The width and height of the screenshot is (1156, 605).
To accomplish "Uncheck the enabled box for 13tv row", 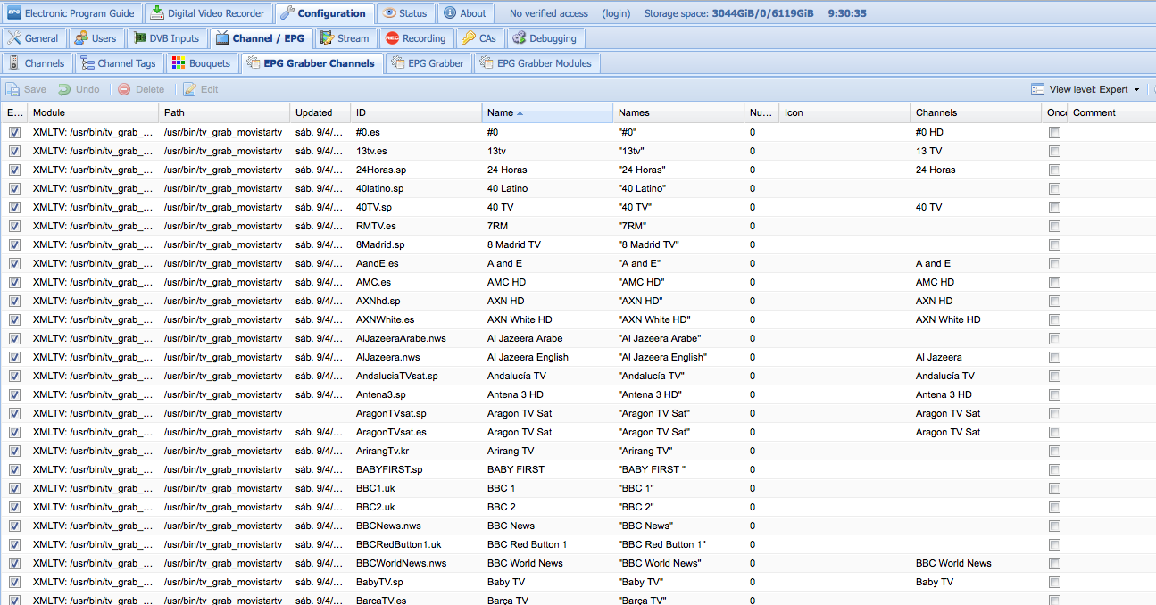I will pos(14,151).
